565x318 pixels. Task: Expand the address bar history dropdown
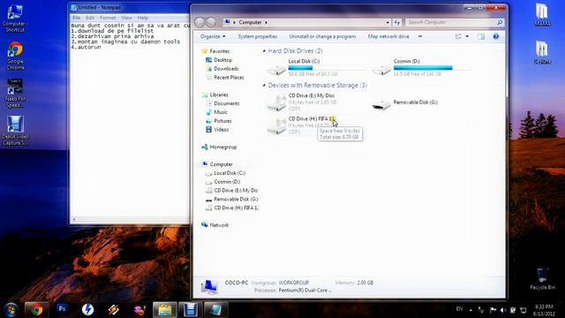388,22
